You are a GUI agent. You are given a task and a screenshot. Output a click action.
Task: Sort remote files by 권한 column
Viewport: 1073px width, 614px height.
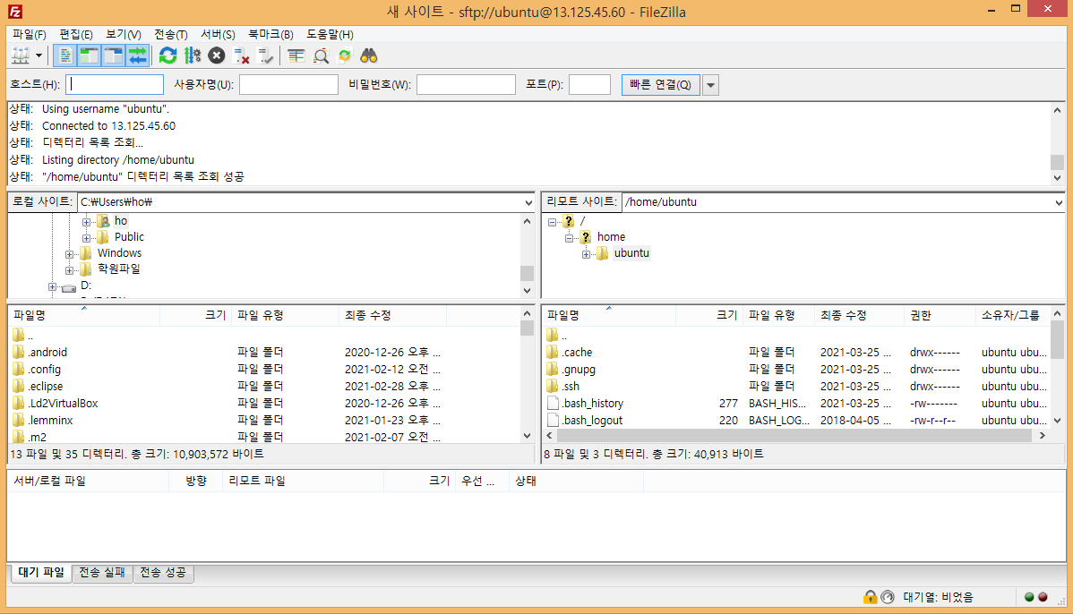[x=939, y=315]
